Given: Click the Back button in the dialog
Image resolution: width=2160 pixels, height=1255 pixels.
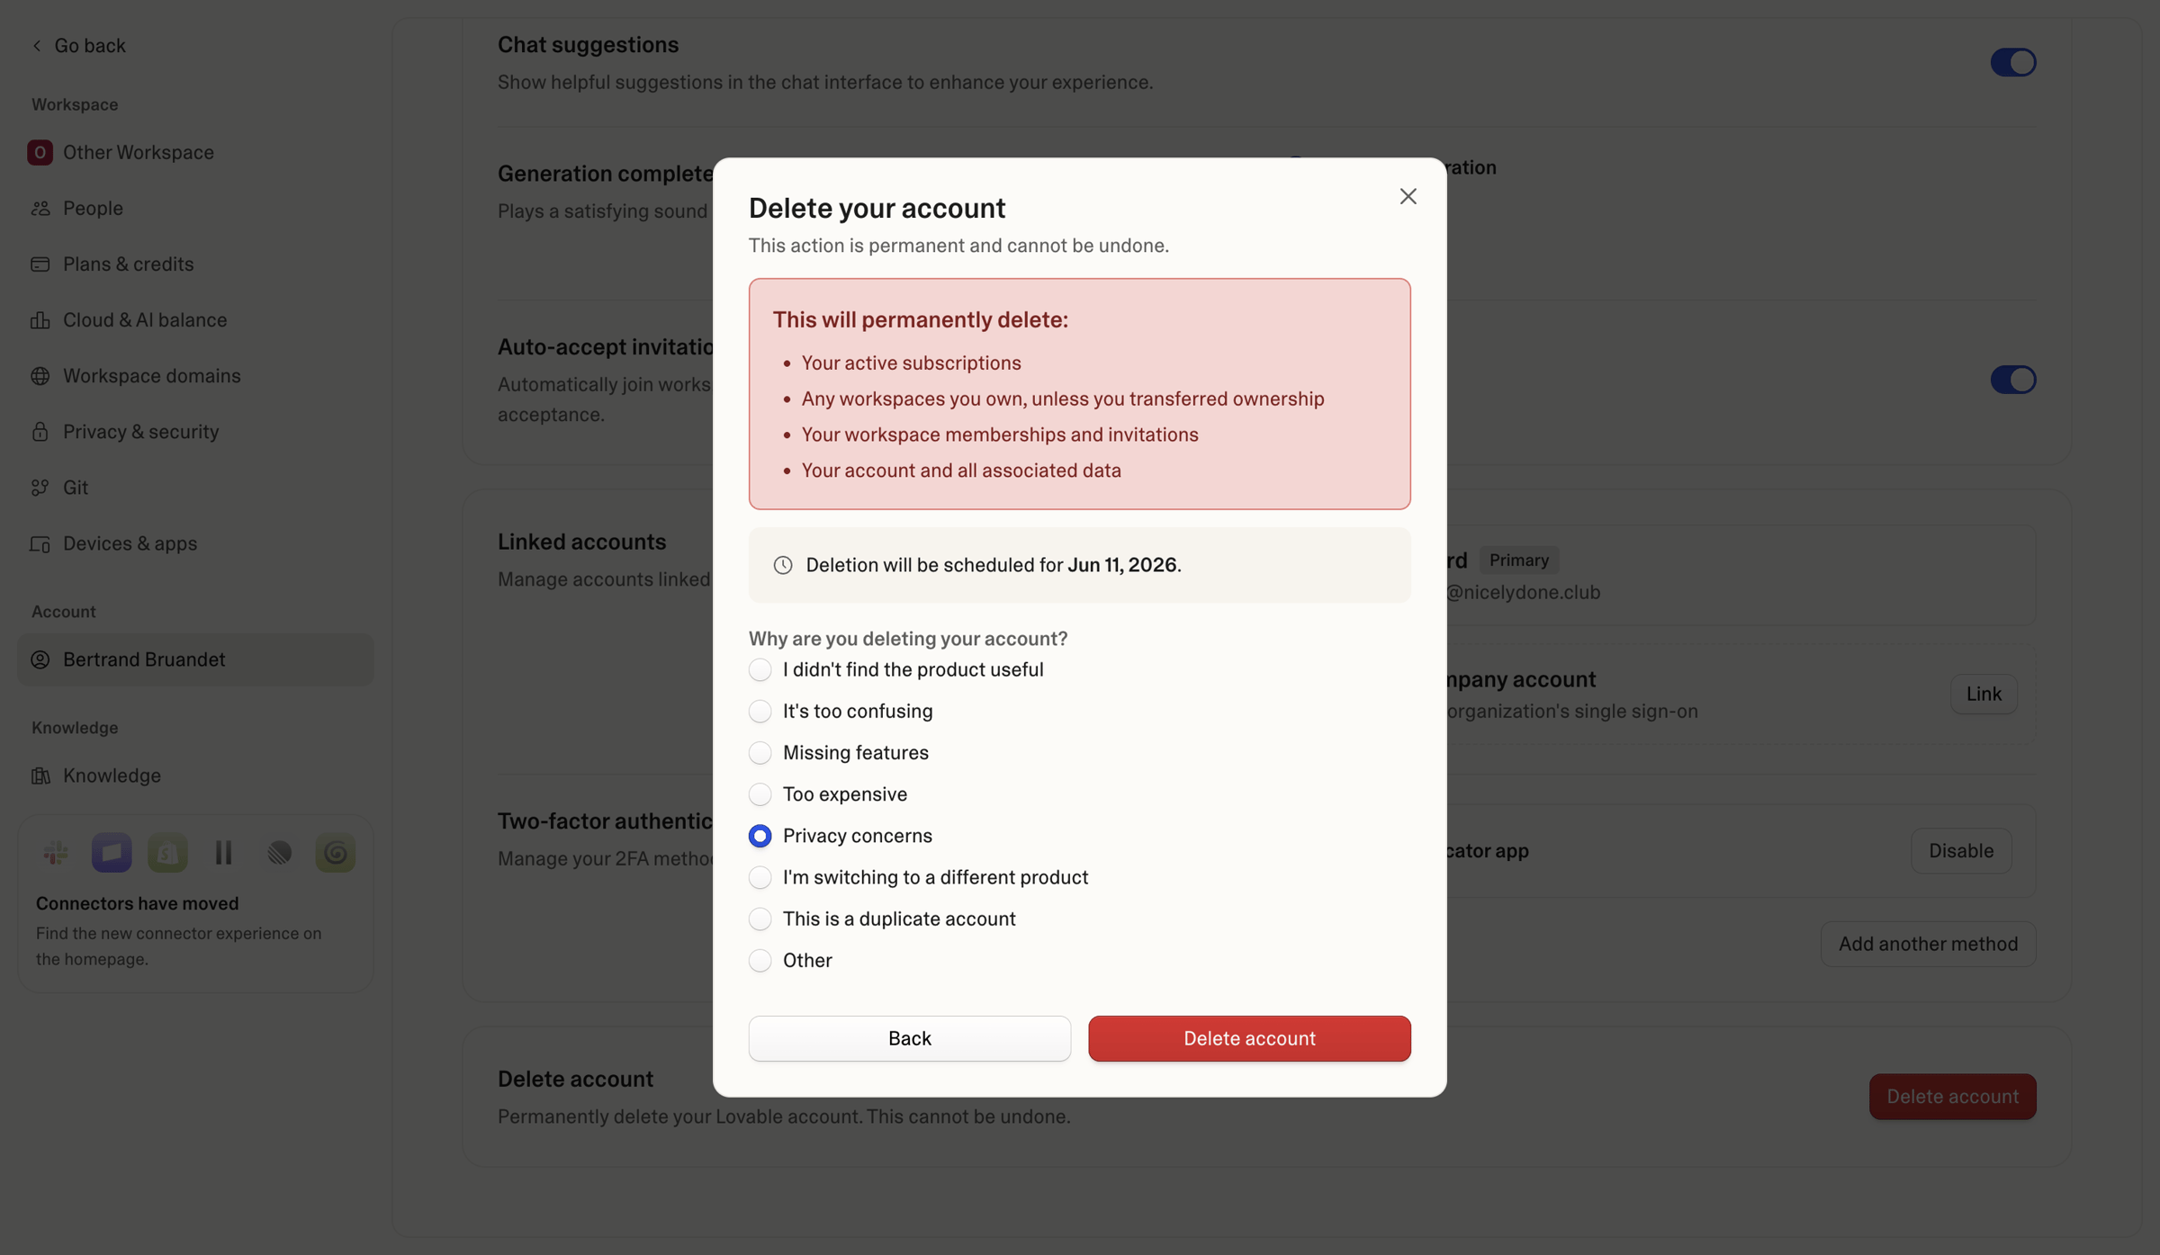Looking at the screenshot, I should coord(909,1038).
